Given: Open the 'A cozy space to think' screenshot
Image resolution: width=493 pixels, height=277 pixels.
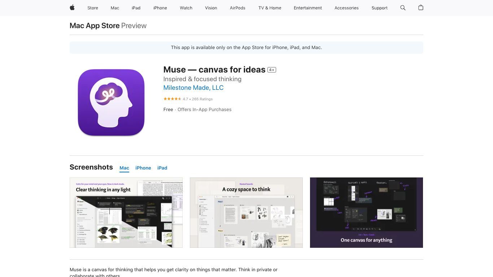Looking at the screenshot, I should (x=246, y=212).
